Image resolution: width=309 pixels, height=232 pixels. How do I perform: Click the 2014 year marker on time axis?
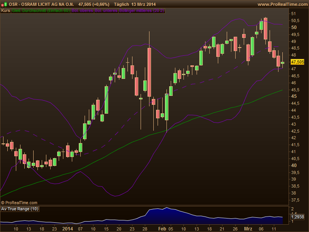(x=68, y=229)
